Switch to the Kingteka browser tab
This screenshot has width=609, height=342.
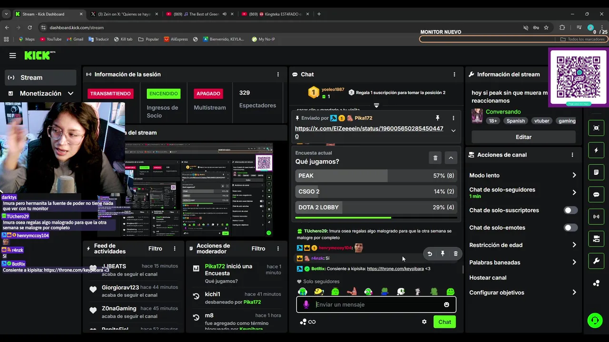(276, 14)
